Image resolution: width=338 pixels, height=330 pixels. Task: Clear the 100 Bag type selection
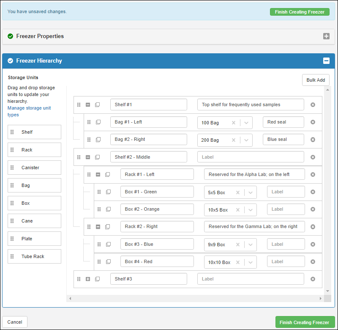234,123
